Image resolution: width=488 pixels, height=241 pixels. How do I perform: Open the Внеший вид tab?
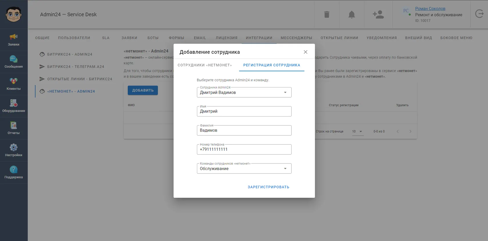[x=419, y=38]
